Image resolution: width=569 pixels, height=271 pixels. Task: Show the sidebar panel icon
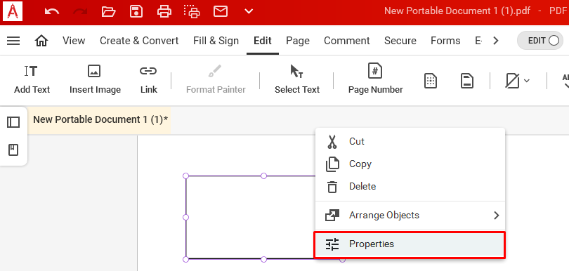(13, 122)
